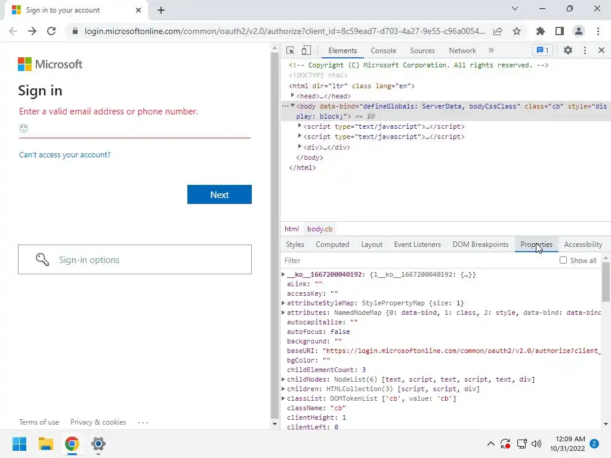The width and height of the screenshot is (611, 458).
Task: Show more DevTools tabs chevron
Action: click(x=491, y=50)
